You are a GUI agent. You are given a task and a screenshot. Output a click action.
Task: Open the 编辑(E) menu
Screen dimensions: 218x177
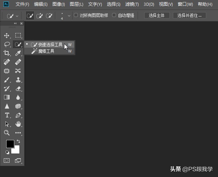pos(41,4)
